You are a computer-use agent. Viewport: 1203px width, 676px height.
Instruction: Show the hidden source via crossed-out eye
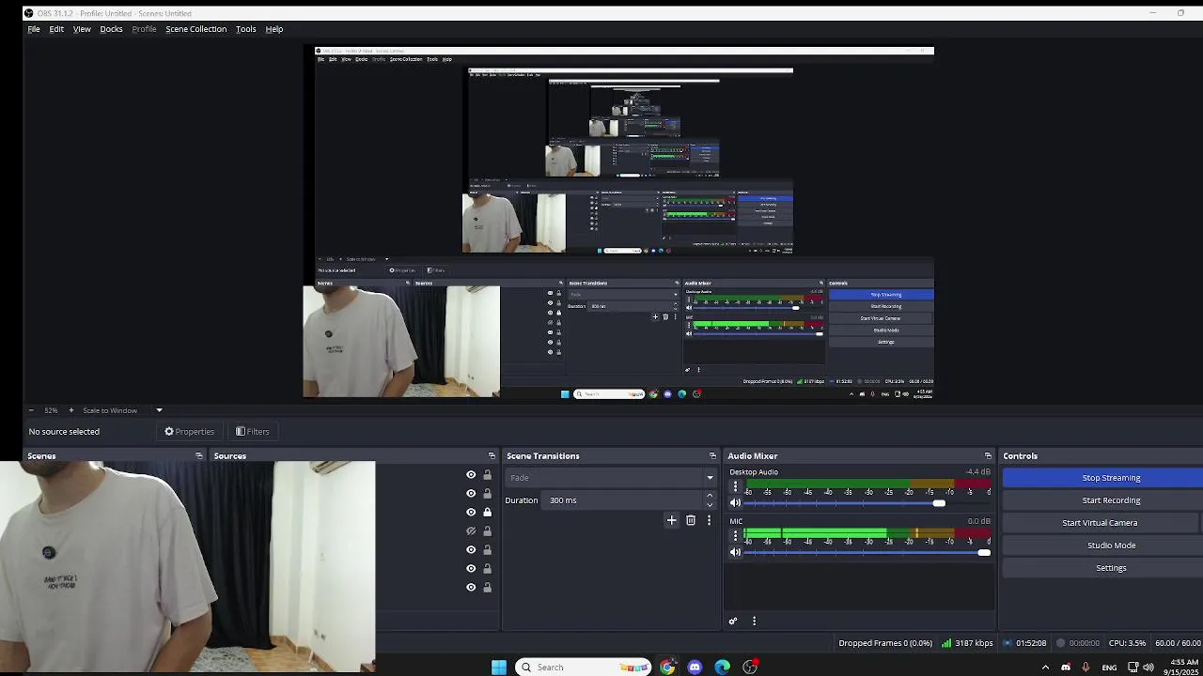pos(471,530)
